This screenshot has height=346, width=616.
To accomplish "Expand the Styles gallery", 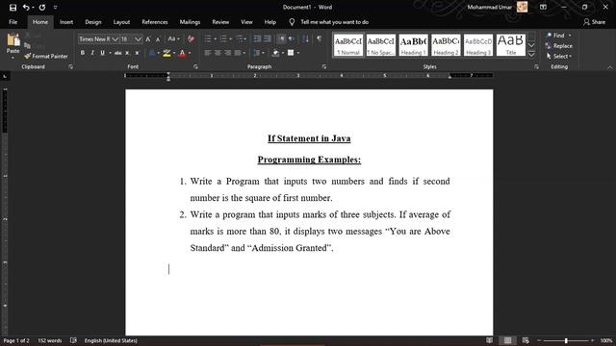I will pos(531,54).
